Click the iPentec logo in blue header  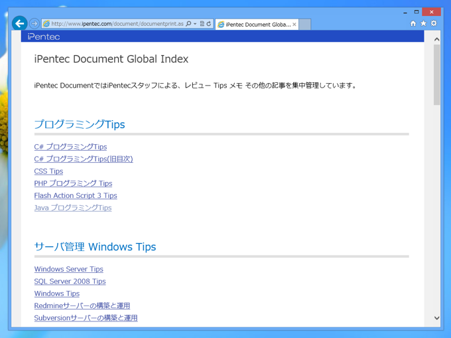(44, 37)
